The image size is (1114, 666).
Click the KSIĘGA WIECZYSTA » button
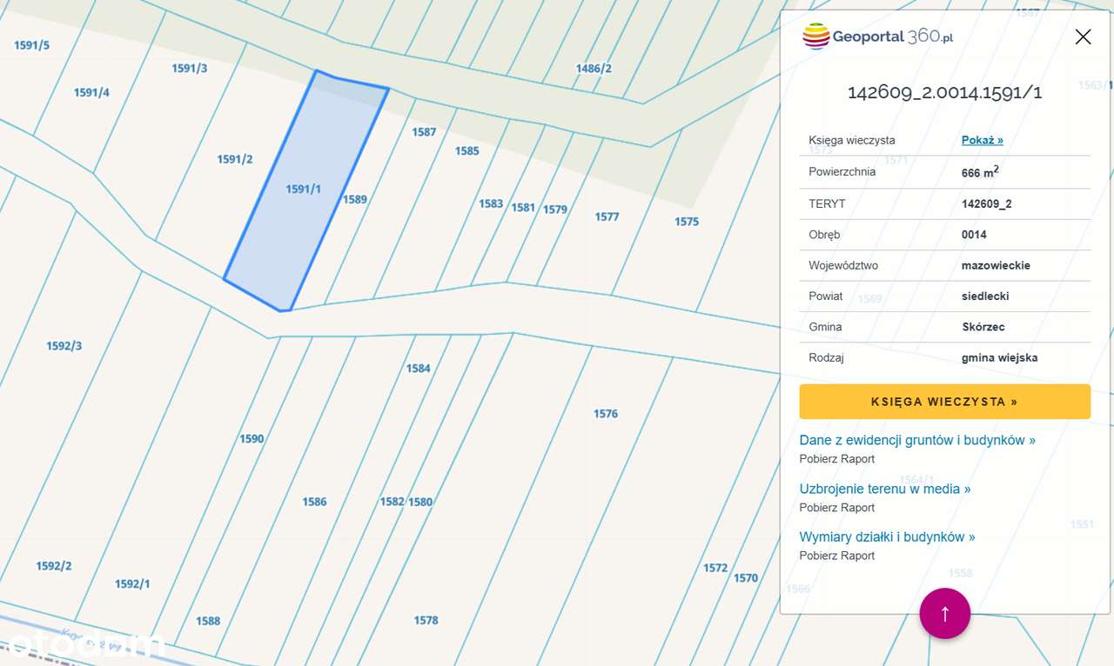point(944,402)
